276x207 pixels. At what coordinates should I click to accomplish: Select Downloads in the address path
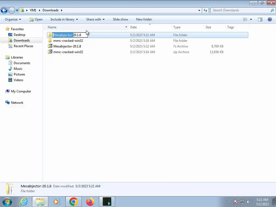click(x=50, y=10)
